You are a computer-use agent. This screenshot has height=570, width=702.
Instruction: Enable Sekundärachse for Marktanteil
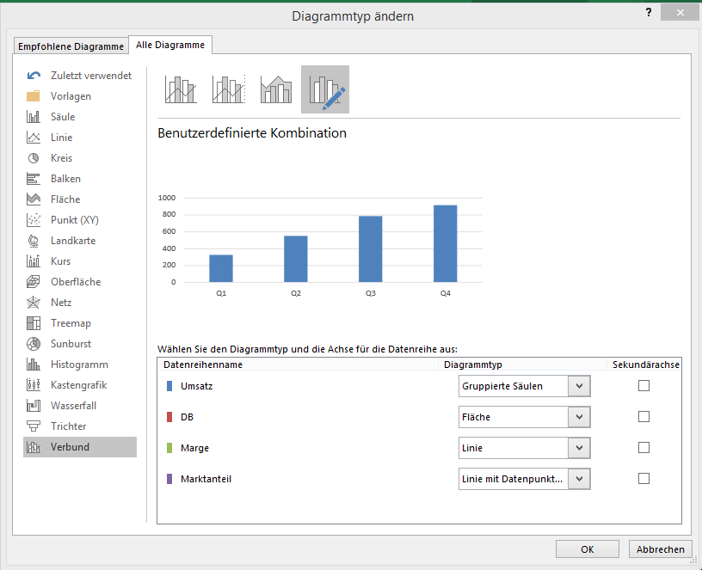(x=643, y=479)
